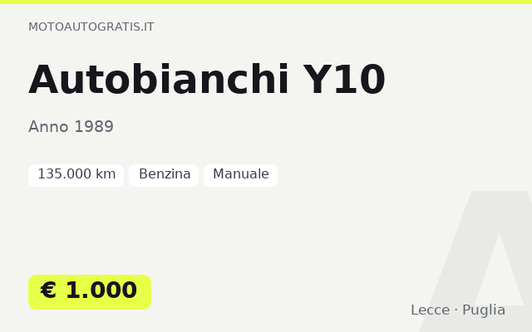Click the yellow accent bar at the top
532x332 pixels.
(266, 2)
